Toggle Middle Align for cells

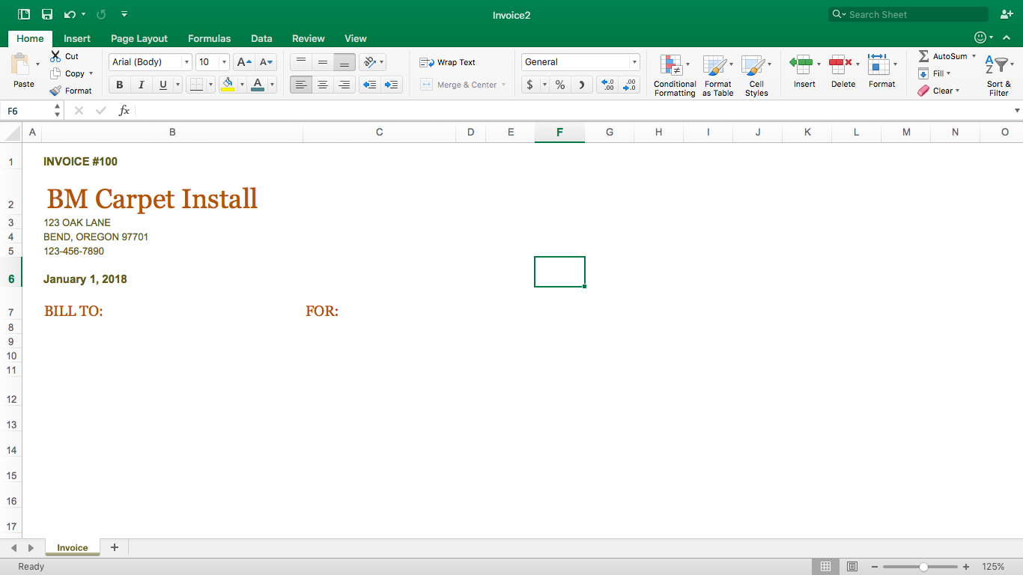(323, 62)
